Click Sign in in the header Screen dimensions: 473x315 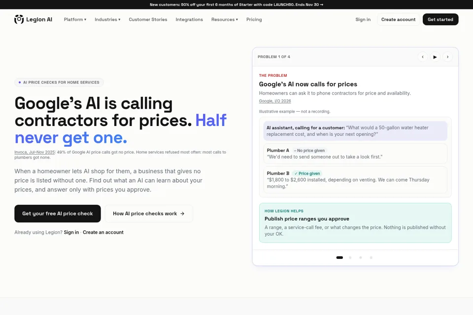click(363, 19)
